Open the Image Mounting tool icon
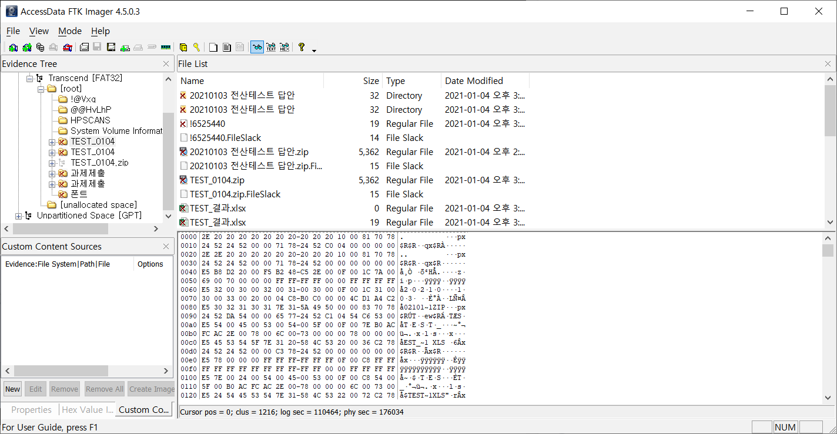The height and width of the screenshot is (434, 837). pyautogui.click(x=40, y=48)
